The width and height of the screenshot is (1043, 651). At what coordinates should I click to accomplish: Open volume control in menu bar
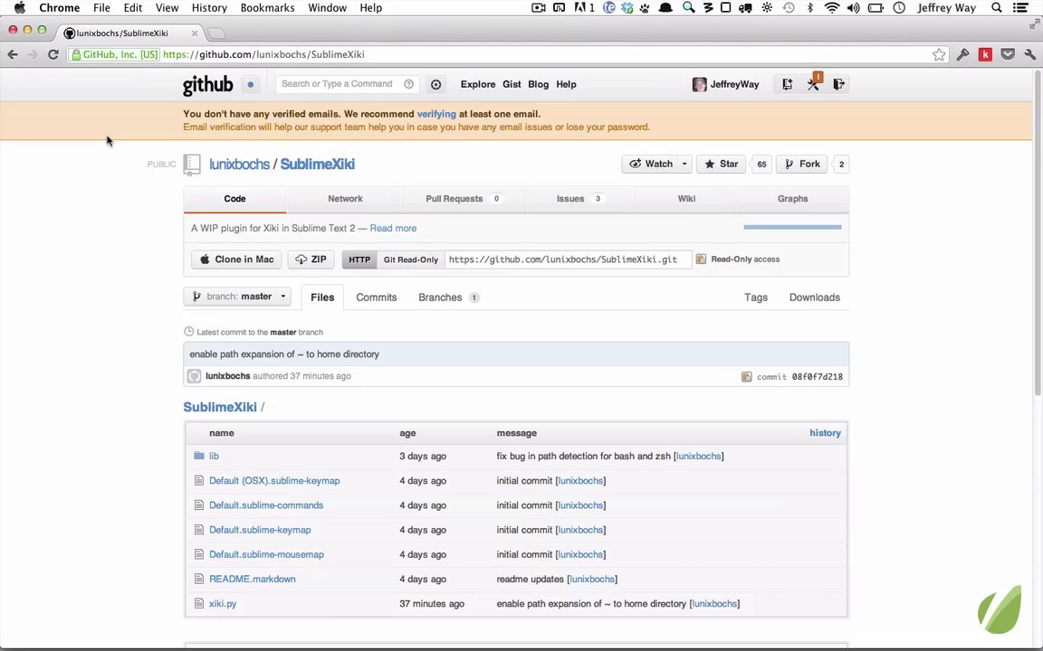[x=854, y=8]
